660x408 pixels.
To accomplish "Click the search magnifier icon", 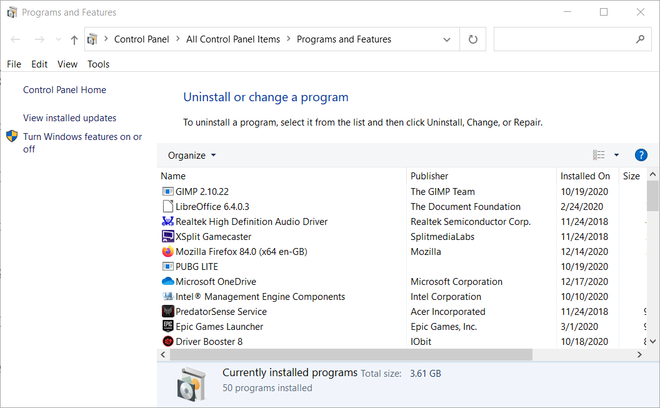I will coord(640,39).
